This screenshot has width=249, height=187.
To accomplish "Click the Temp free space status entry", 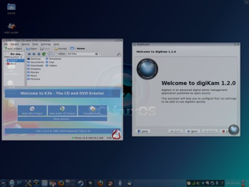I will [x=88, y=138].
